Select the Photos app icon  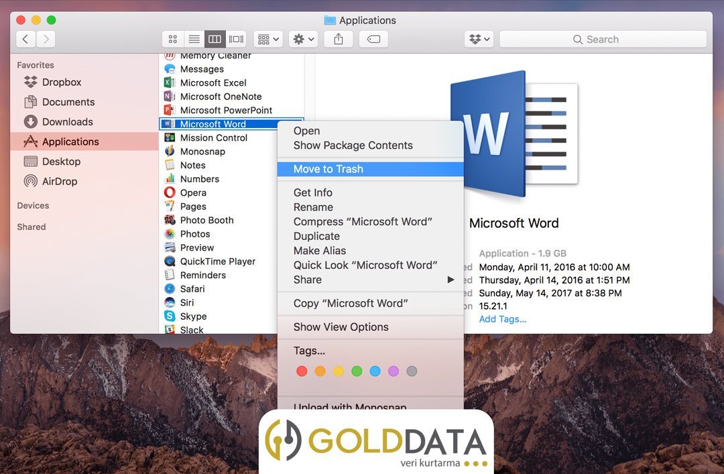(x=170, y=234)
